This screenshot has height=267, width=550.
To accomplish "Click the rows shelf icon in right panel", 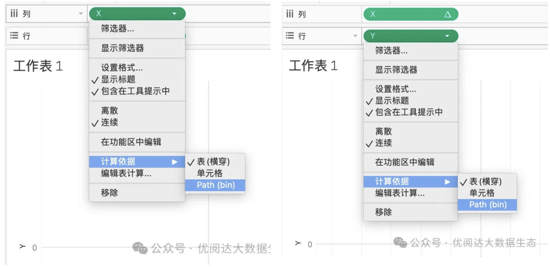I will [290, 36].
